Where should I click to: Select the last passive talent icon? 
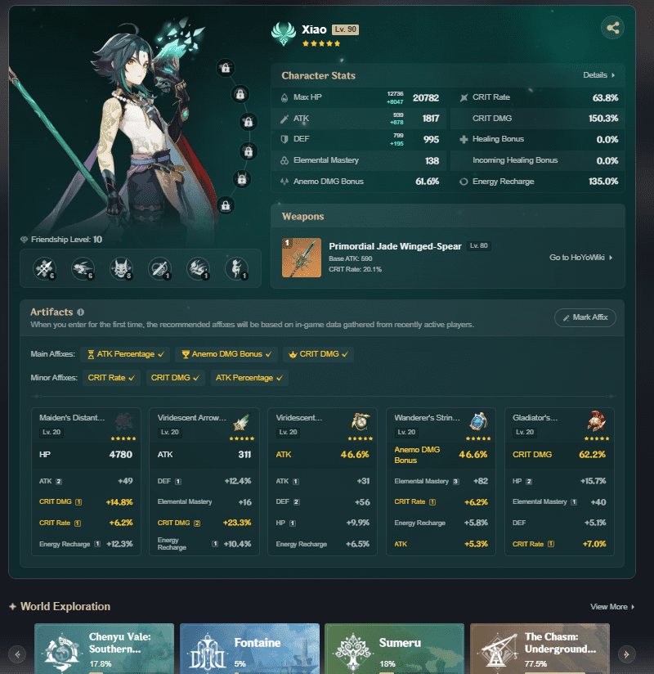coord(236,268)
